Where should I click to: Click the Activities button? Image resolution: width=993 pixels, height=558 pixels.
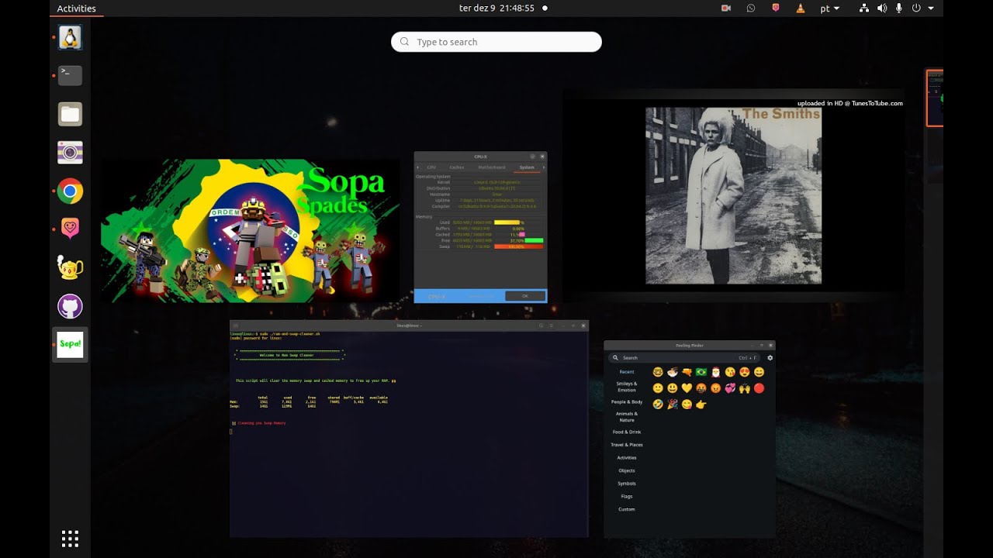76,9
